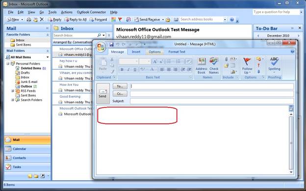Click the blue Help icon in toolbar
The height and width of the screenshot is (191, 306).
[x=232, y=20]
